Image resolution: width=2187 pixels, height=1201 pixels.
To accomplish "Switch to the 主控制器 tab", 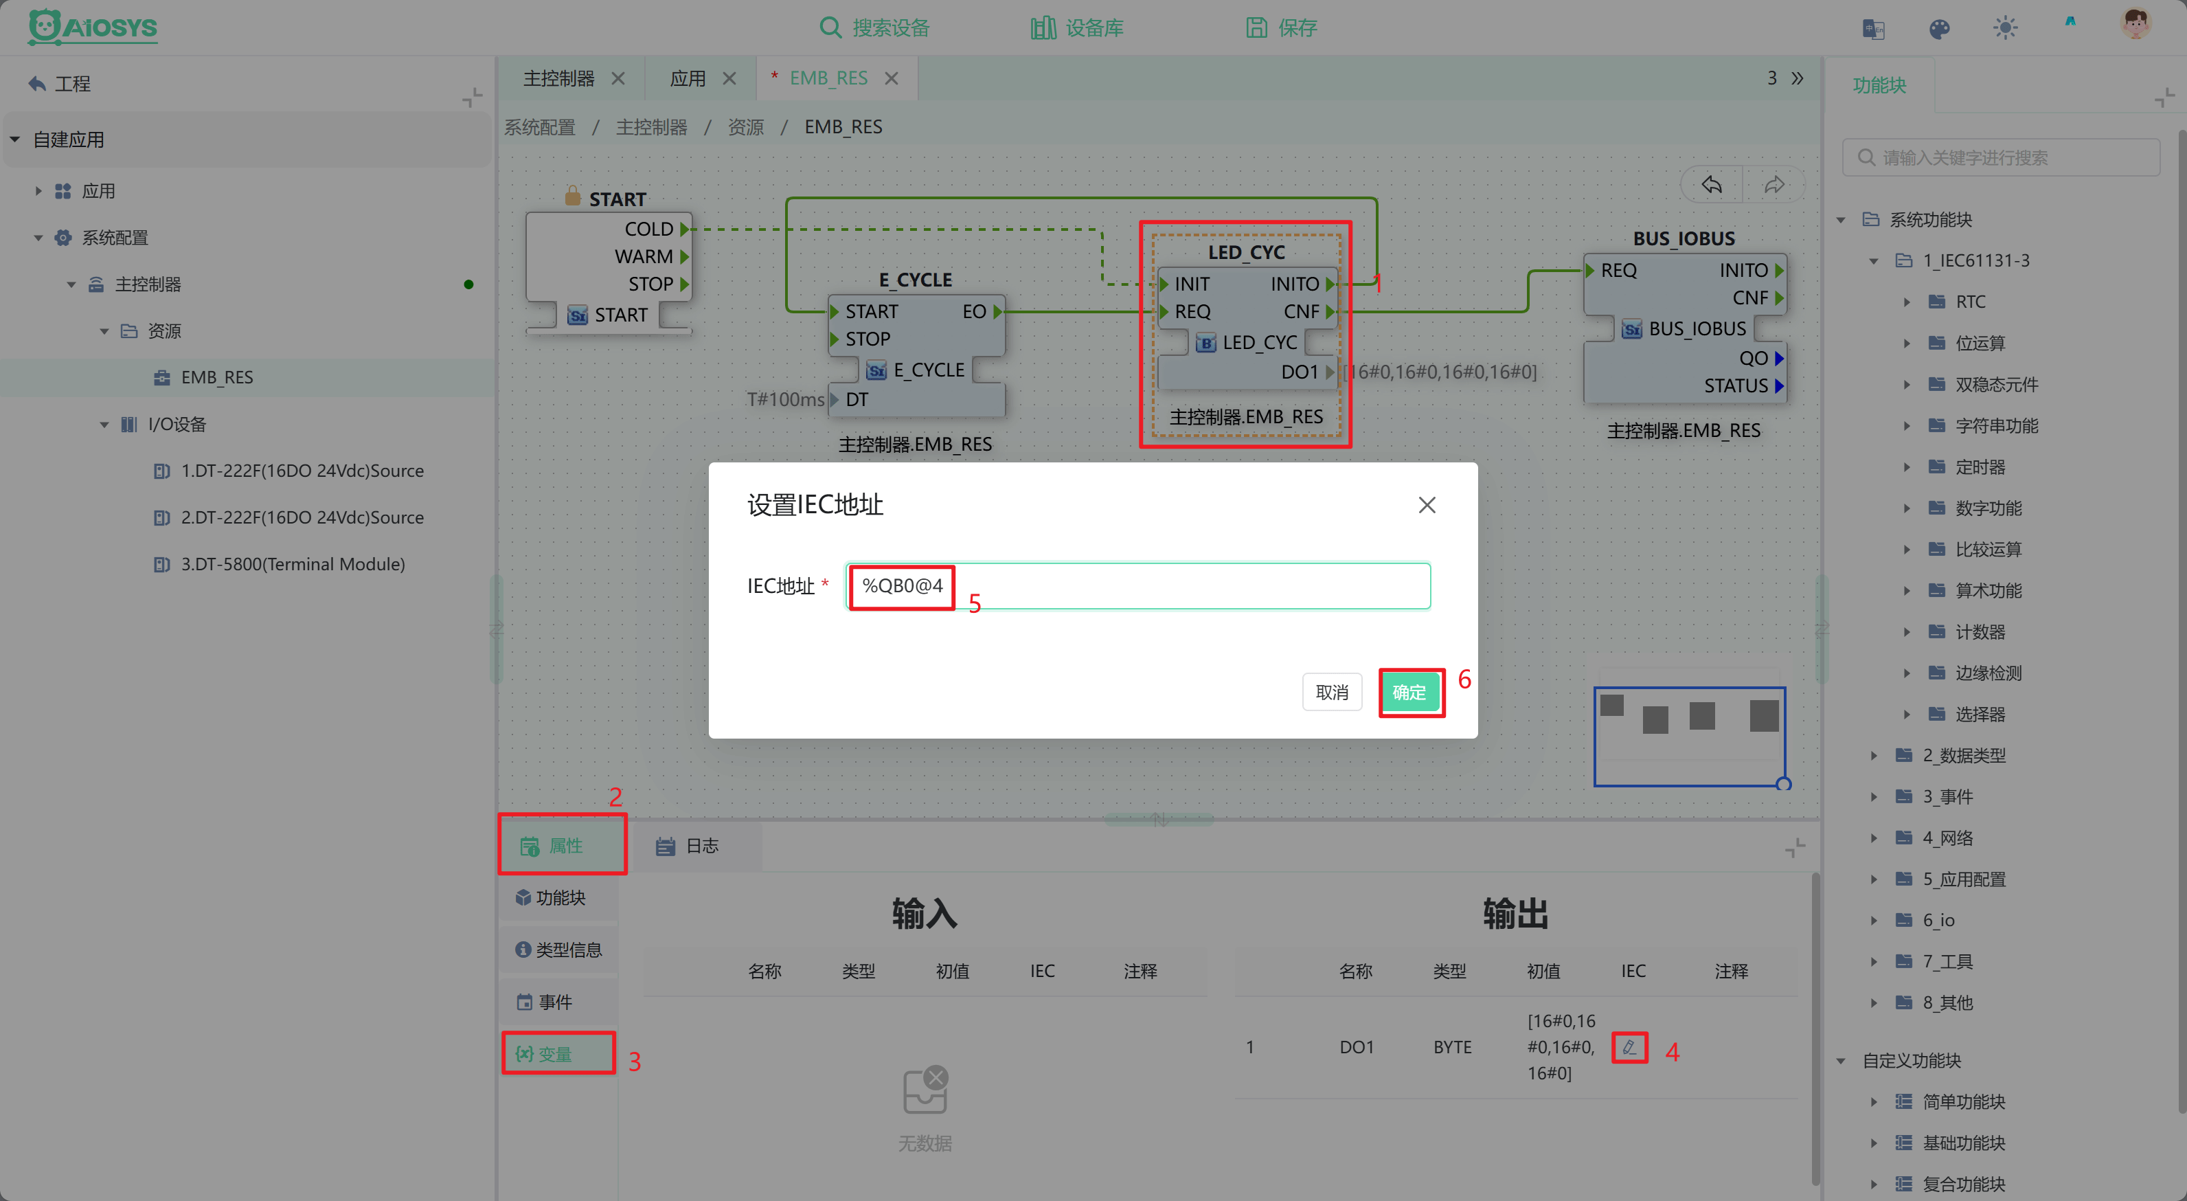I will pos(558,78).
